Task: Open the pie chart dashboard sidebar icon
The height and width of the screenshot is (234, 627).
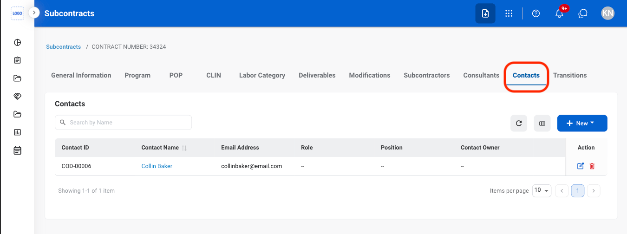Action: (x=18, y=42)
